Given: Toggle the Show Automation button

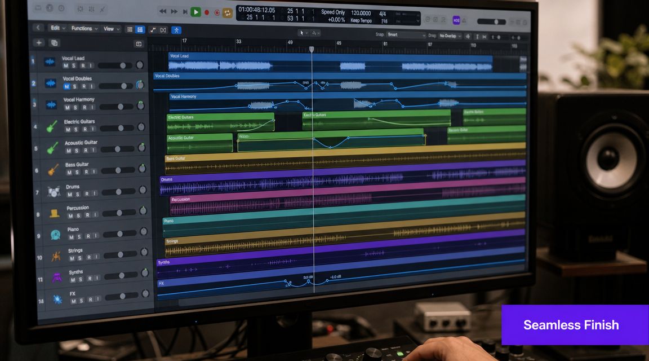Looking at the screenshot, I should 153,30.
